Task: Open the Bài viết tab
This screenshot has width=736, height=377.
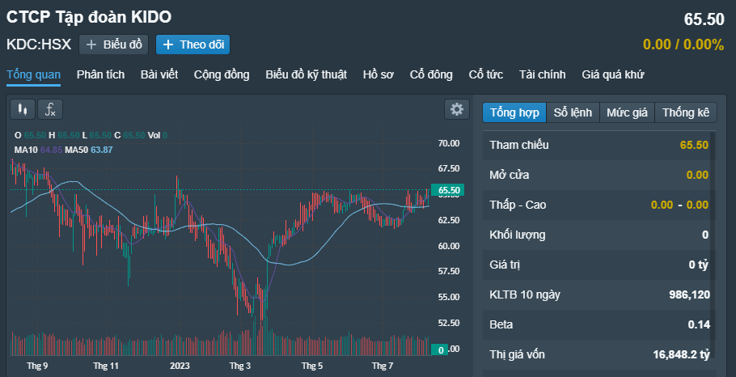Action: pyautogui.click(x=159, y=74)
